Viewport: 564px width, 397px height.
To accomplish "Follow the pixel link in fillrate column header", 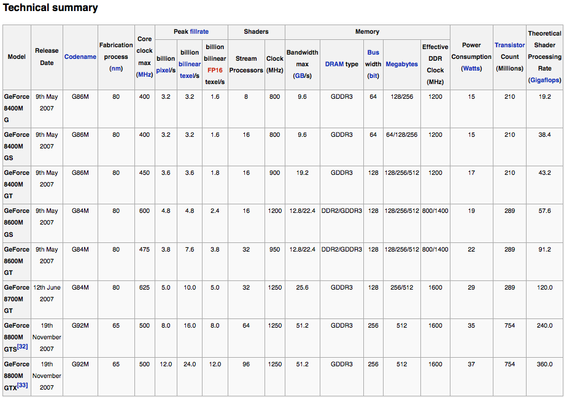I will 163,70.
